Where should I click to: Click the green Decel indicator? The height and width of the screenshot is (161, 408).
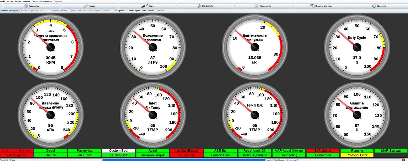click(x=51, y=151)
